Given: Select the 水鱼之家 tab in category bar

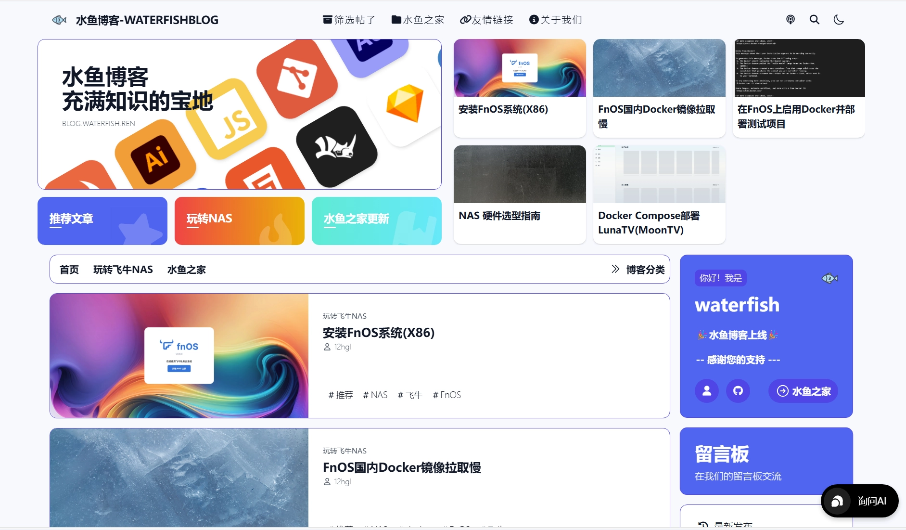Looking at the screenshot, I should 187,270.
